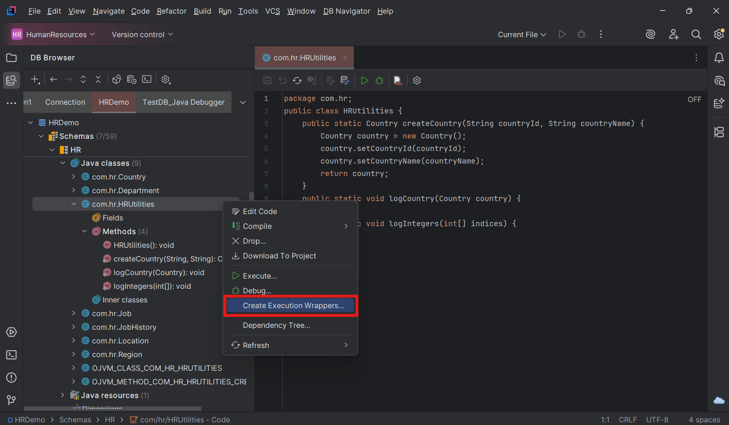Open a new SQL console from the terminal icon

(147, 79)
